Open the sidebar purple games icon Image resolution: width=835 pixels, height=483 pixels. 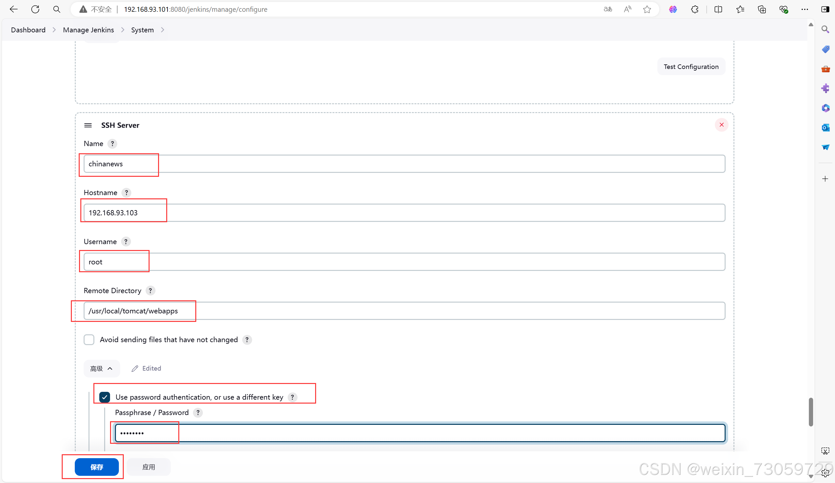click(x=826, y=88)
